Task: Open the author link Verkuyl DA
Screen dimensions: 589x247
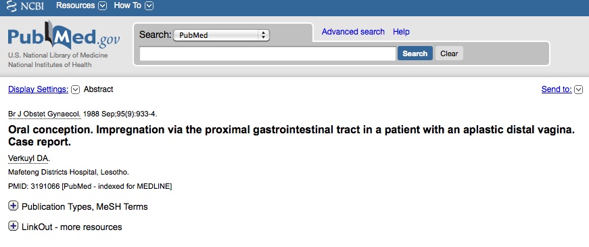Action: (x=28, y=158)
